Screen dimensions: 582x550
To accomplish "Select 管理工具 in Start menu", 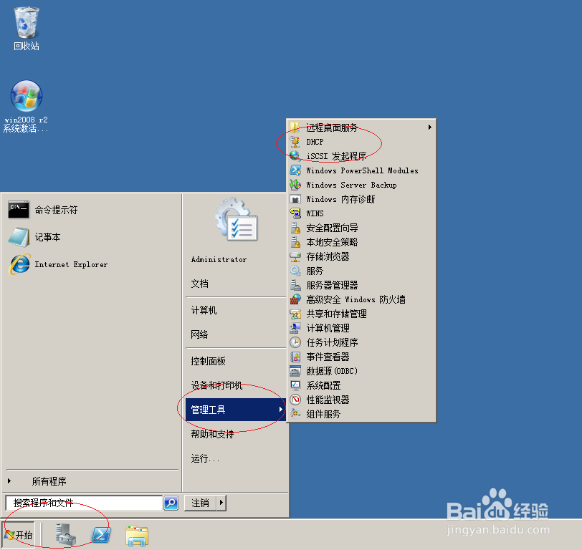I will (235, 410).
